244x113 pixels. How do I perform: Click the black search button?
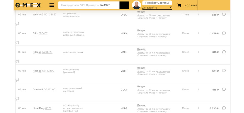click(x=124, y=5)
